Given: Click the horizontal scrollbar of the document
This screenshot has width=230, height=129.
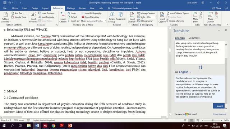Looking at the screenshot, I should point(92,117).
